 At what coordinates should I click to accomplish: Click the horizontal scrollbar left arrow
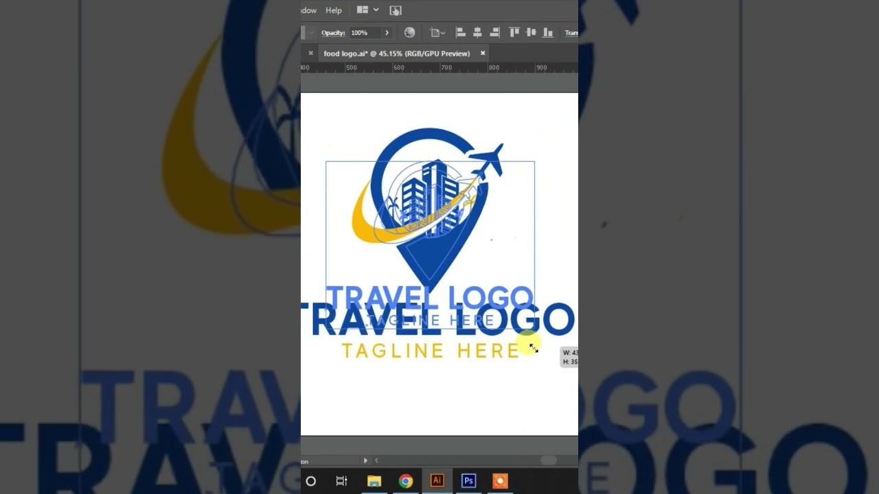point(376,460)
